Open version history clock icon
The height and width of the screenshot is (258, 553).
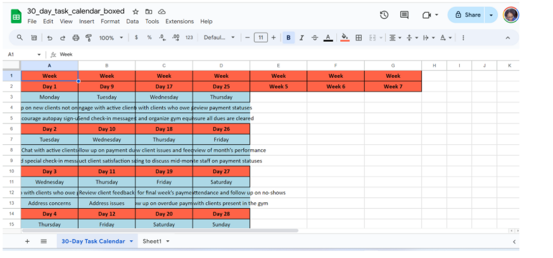[384, 15]
